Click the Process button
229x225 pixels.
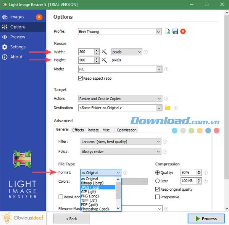[206, 219]
